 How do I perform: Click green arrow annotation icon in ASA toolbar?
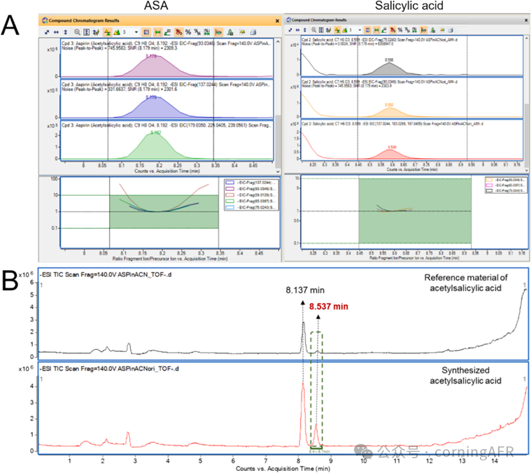tap(167, 32)
